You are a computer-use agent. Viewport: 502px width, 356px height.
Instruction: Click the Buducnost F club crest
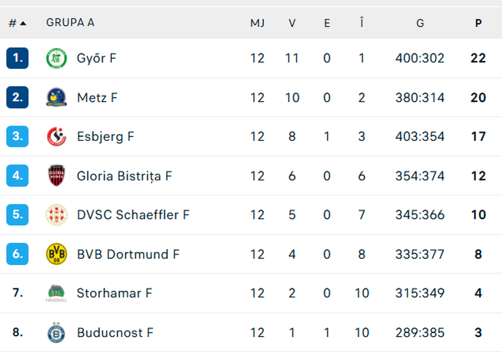[56, 333]
